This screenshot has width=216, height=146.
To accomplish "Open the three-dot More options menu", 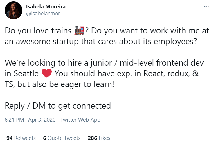I will pos(207,7).
